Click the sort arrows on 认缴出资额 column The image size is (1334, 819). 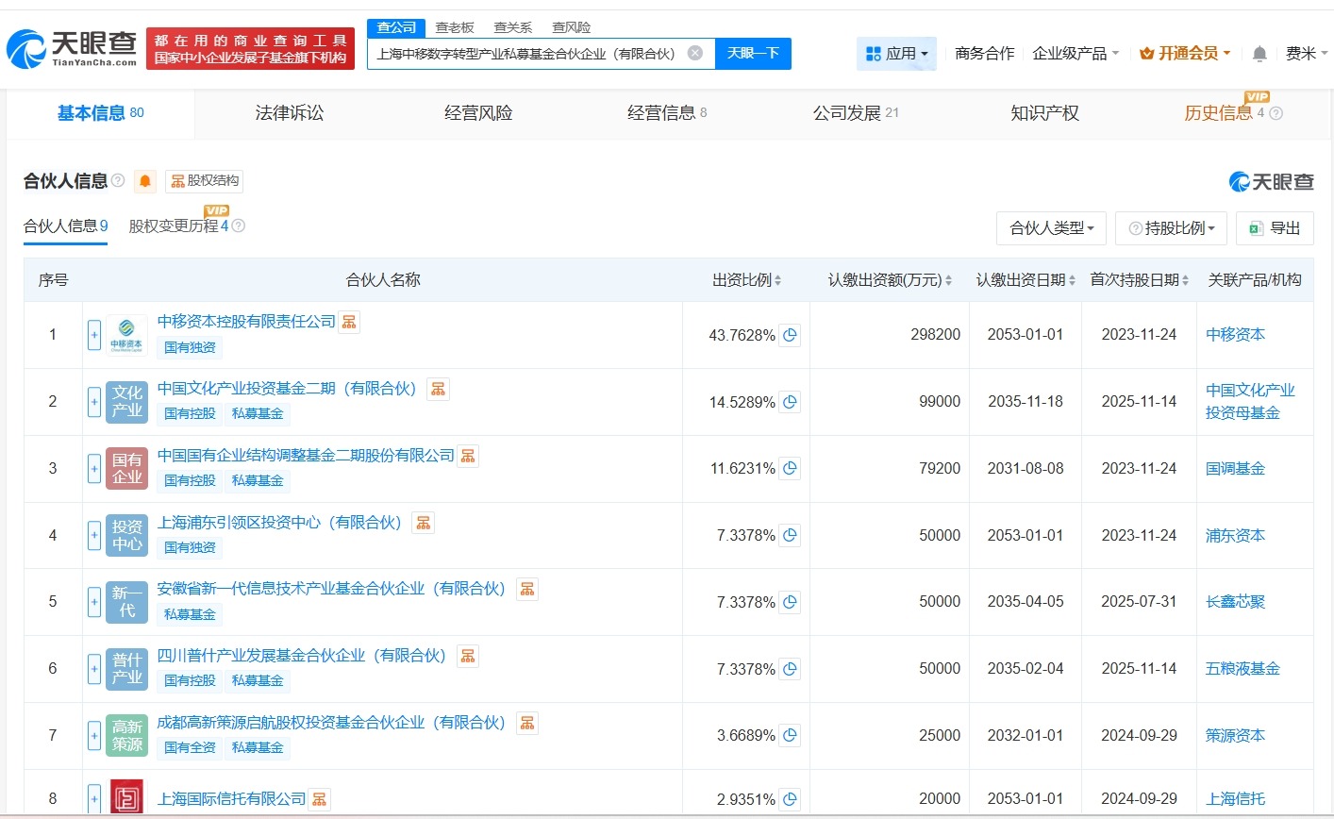949,279
